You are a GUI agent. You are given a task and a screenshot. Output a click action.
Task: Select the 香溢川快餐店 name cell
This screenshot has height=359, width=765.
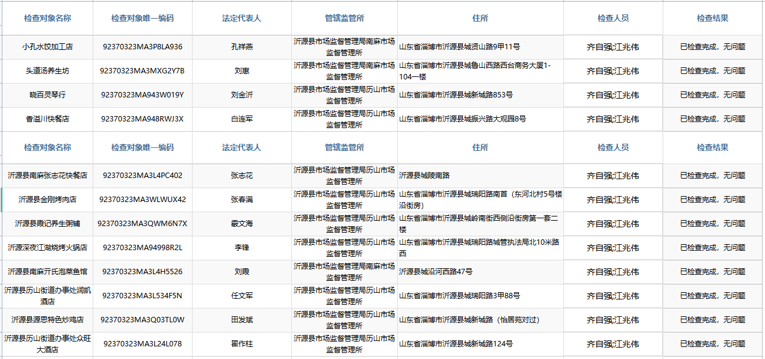47,119
